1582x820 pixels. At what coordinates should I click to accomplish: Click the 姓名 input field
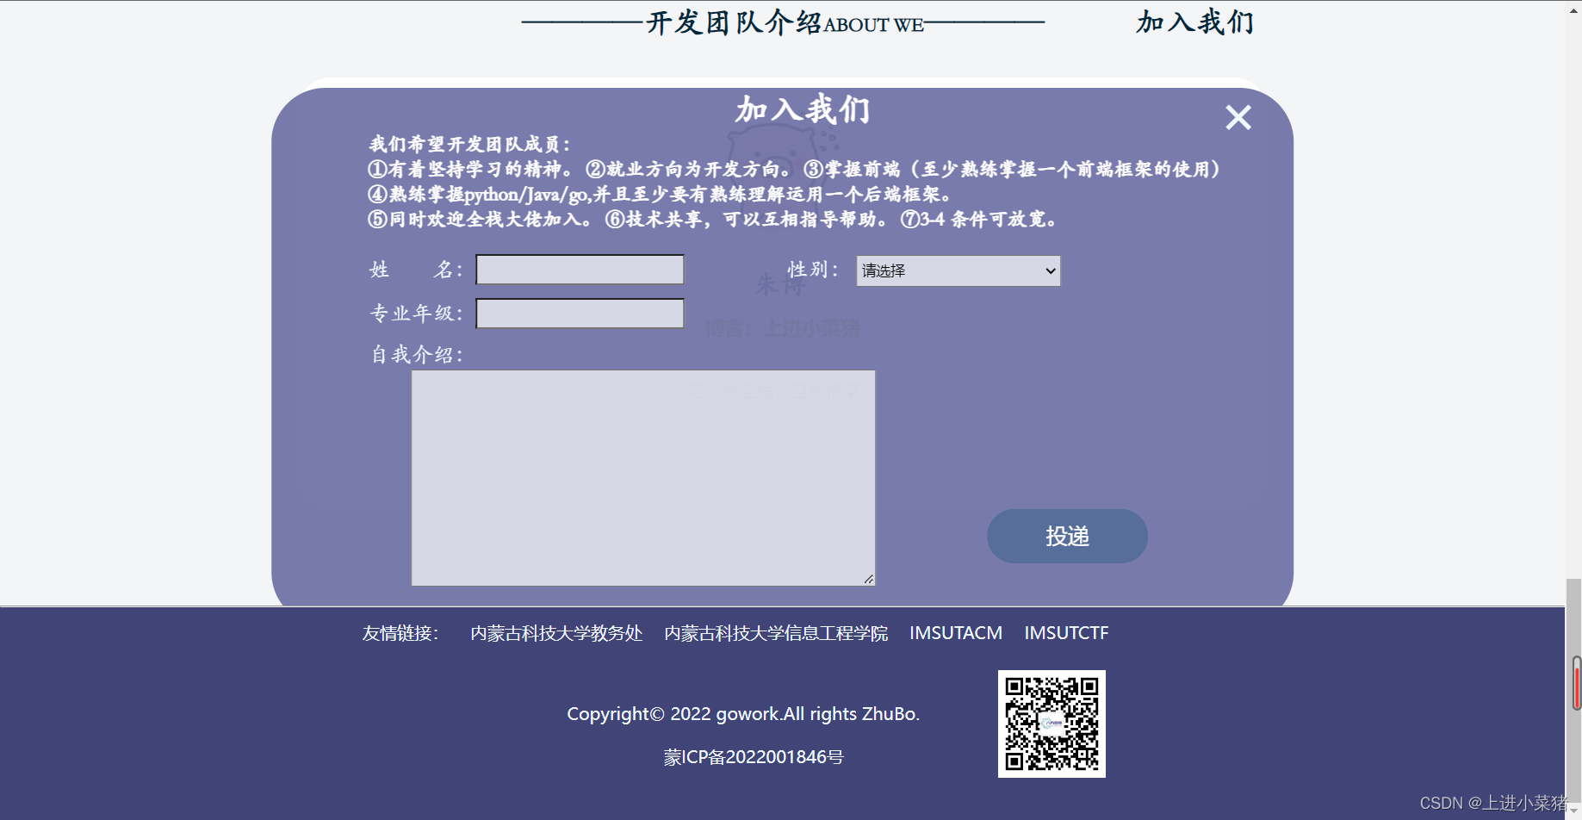580,270
